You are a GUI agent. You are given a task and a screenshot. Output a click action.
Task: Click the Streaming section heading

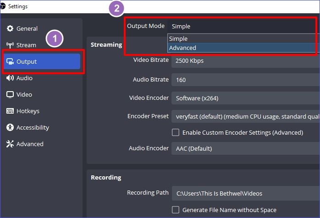pos(106,45)
